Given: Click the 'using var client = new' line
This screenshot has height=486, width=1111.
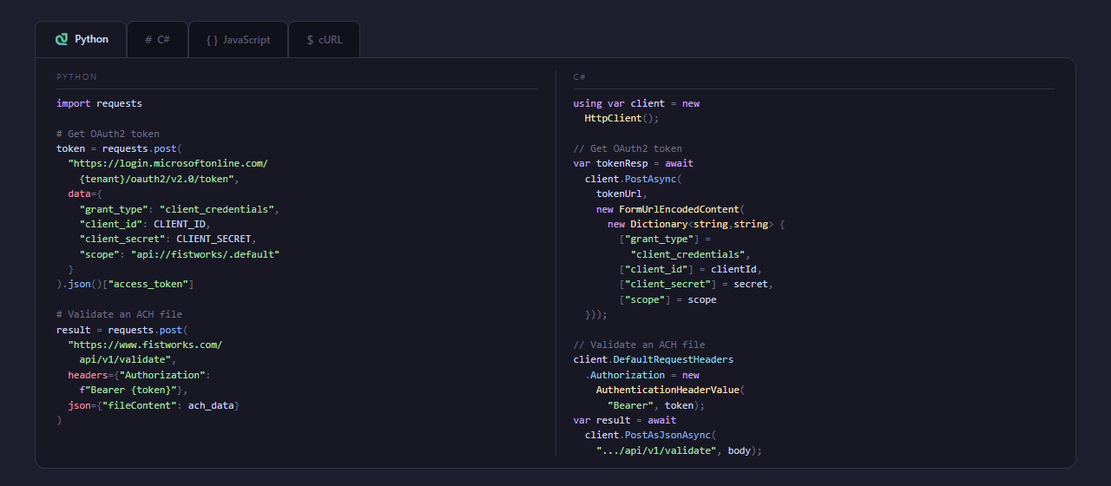Looking at the screenshot, I should click(x=636, y=103).
